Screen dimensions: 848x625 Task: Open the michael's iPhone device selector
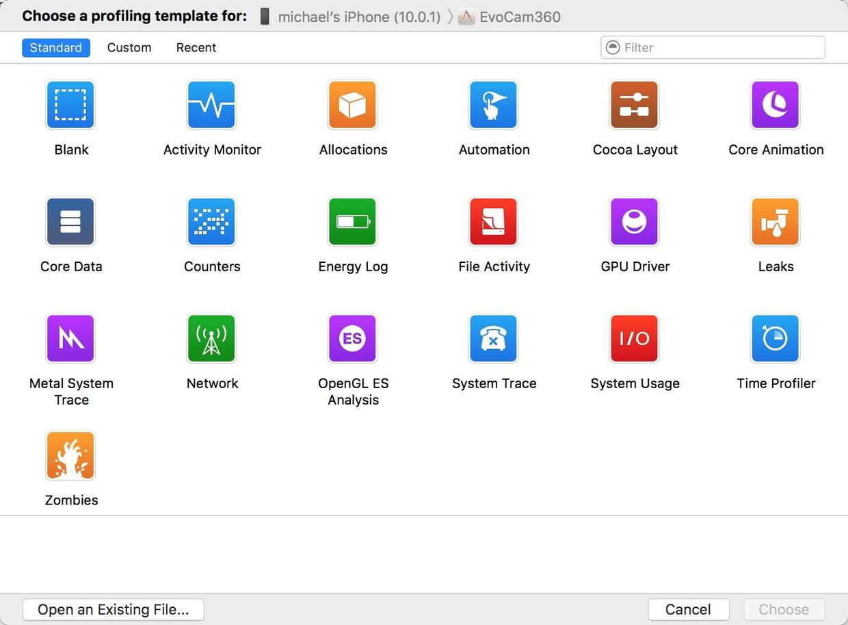(350, 16)
